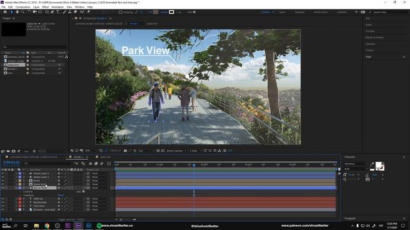The image size is (410, 230).
Task: Select the shape Ellipse tool
Action: coord(47,12)
